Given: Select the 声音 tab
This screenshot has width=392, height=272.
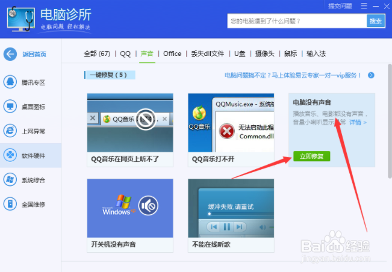Looking at the screenshot, I should [147, 54].
